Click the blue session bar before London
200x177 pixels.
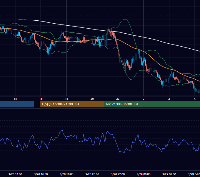[17, 104]
